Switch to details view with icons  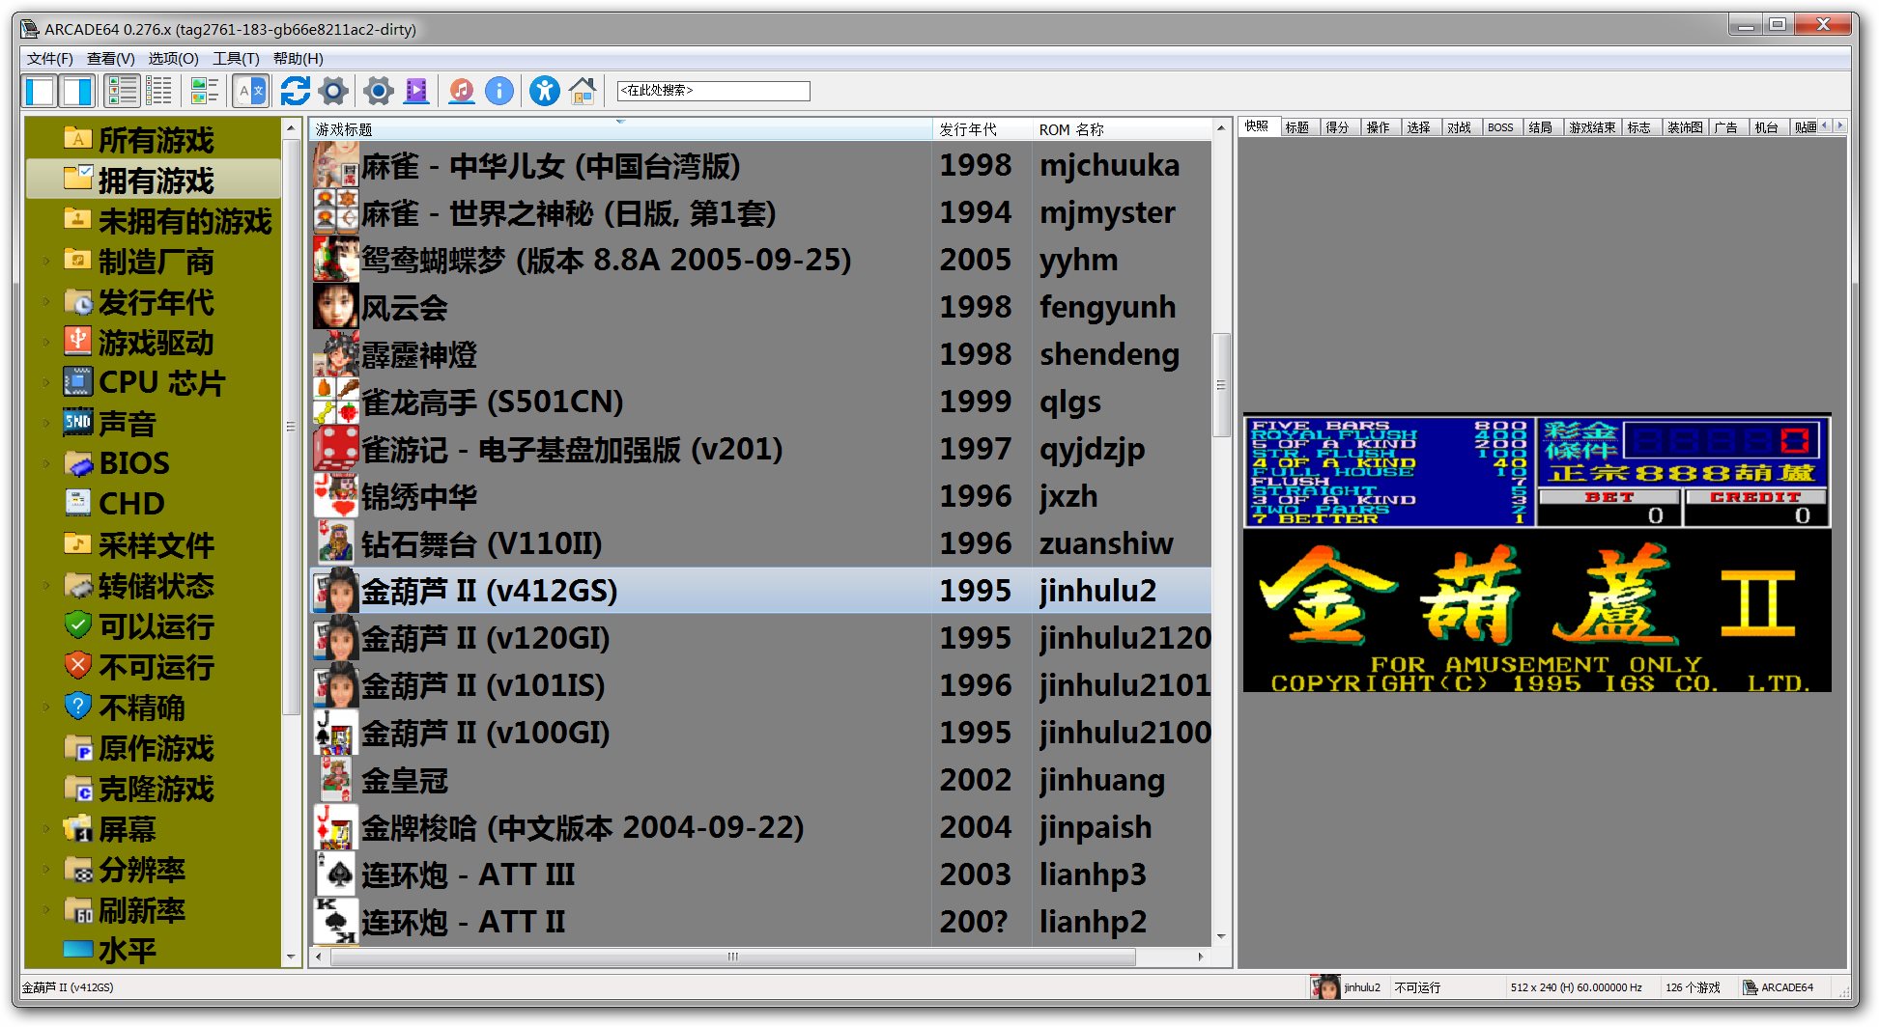click(x=123, y=92)
